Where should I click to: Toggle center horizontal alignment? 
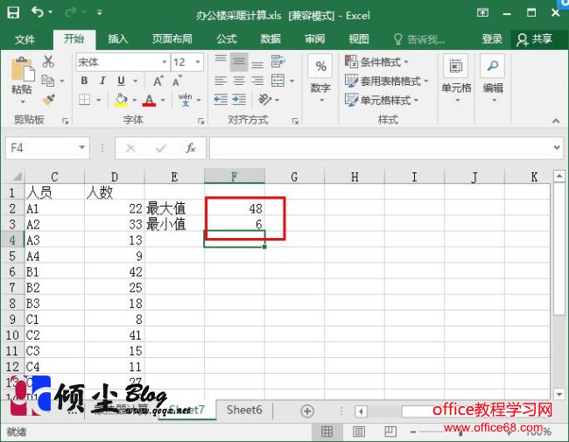click(x=239, y=81)
